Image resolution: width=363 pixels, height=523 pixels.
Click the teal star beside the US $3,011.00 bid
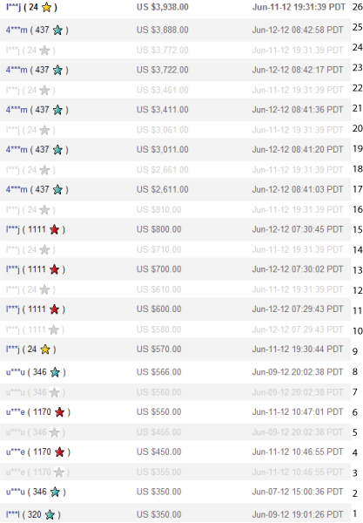tap(58, 150)
